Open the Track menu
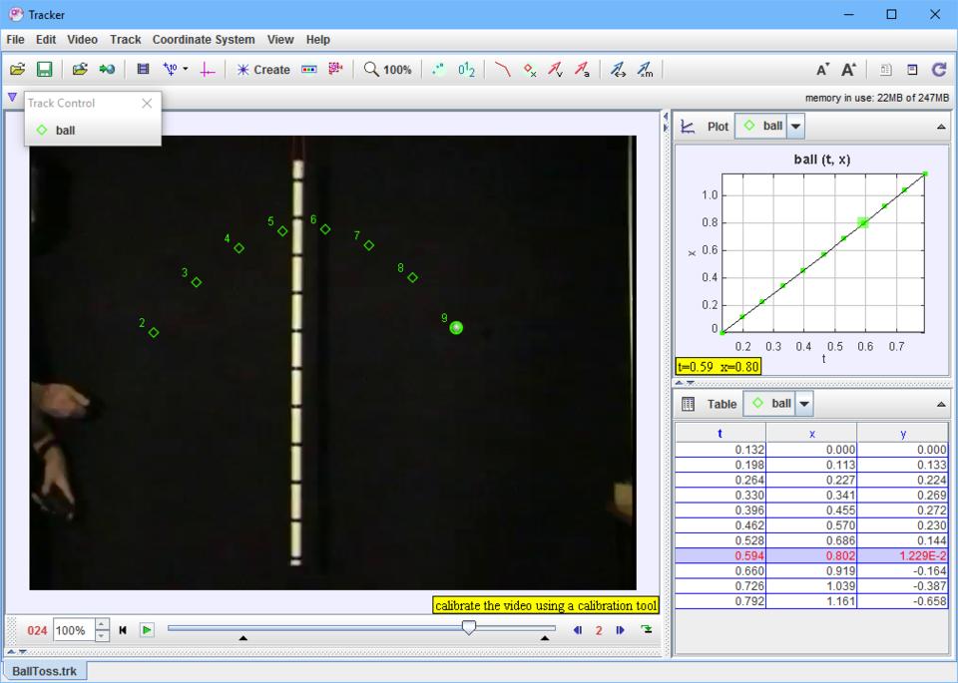The image size is (958, 683). (125, 39)
